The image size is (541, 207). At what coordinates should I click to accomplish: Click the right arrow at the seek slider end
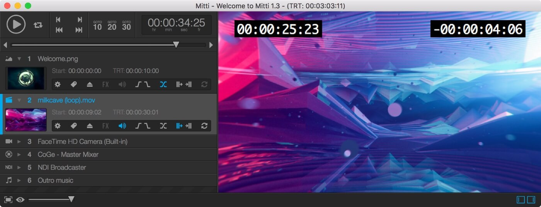[x=211, y=45]
